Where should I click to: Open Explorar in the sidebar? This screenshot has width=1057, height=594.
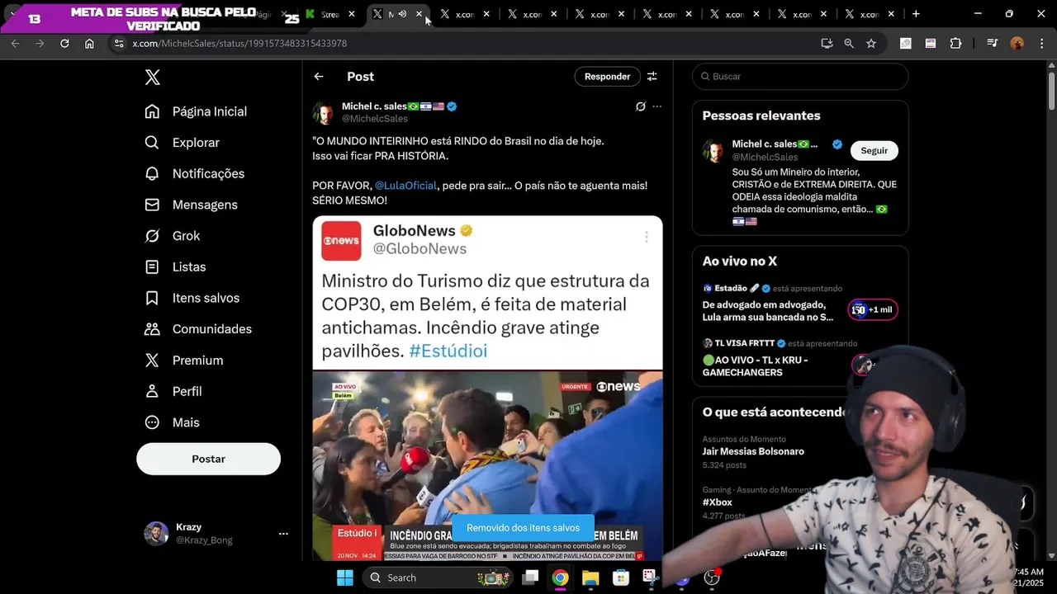pyautogui.click(x=182, y=143)
